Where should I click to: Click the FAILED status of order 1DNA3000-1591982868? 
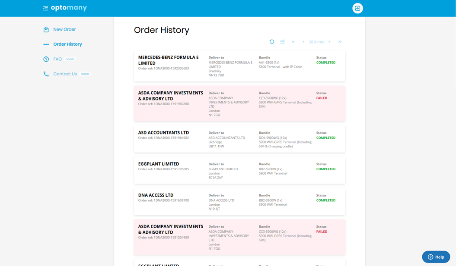322,98
